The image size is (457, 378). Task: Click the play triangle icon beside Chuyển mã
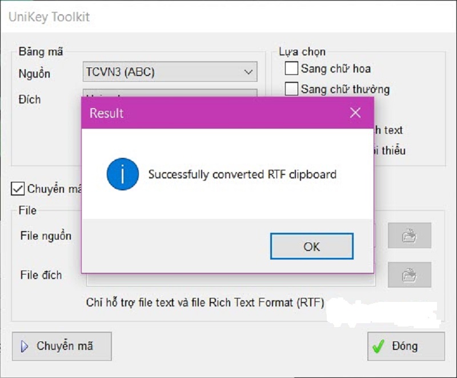pyautogui.click(x=25, y=347)
